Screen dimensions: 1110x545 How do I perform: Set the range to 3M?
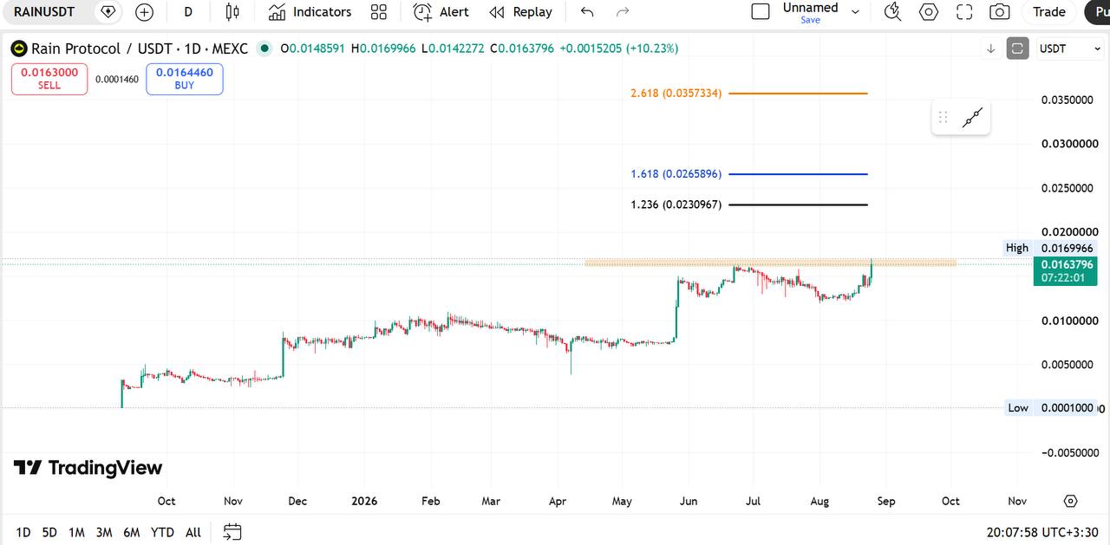pos(104,532)
